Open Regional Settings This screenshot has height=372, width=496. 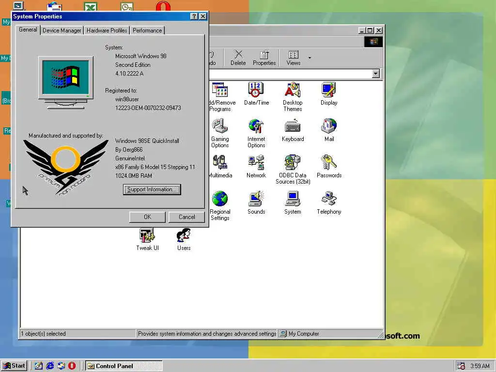[x=220, y=206]
